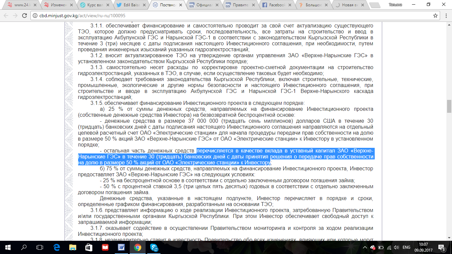Open the Татьяна Chrome profile menu
Screen dimensions: 452x254
coord(395,5)
